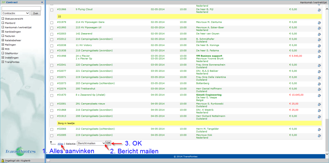This screenshot has height=163, width=329.
Task: Tick the checkbox for contract #31979
Action: point(52,23)
